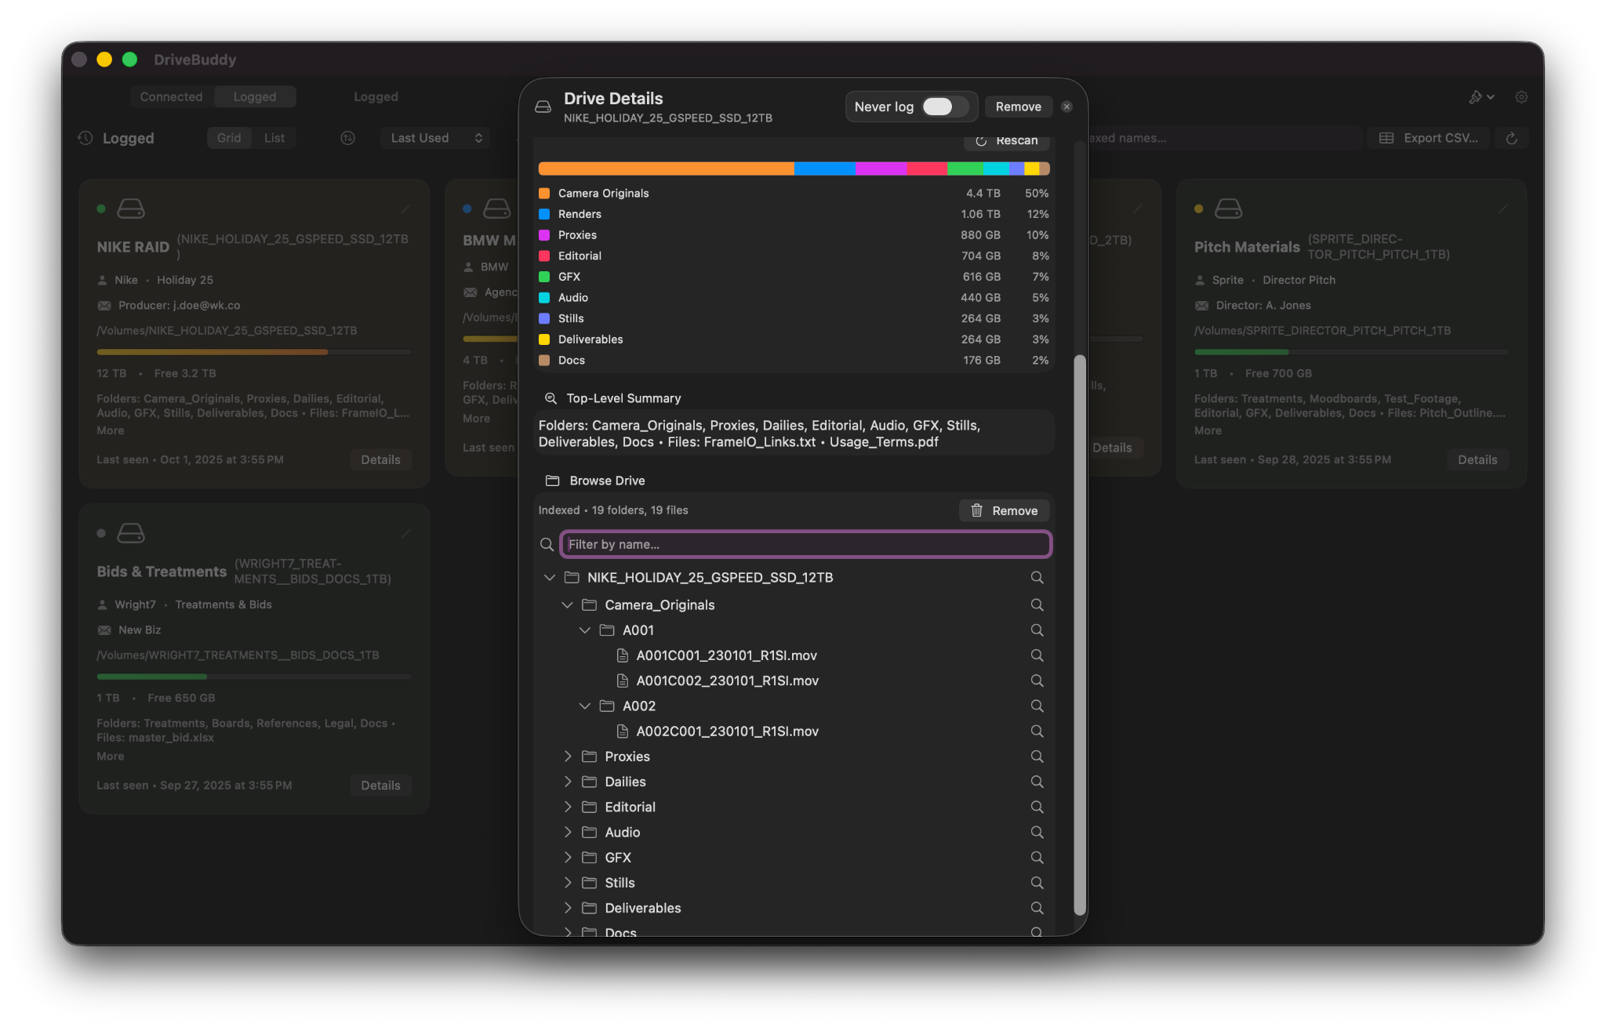Click the Filter by name field
This screenshot has width=1606, height=1027.
806,544
